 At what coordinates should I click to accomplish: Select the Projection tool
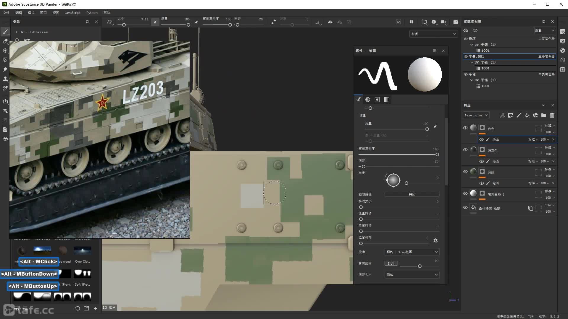click(x=5, y=51)
